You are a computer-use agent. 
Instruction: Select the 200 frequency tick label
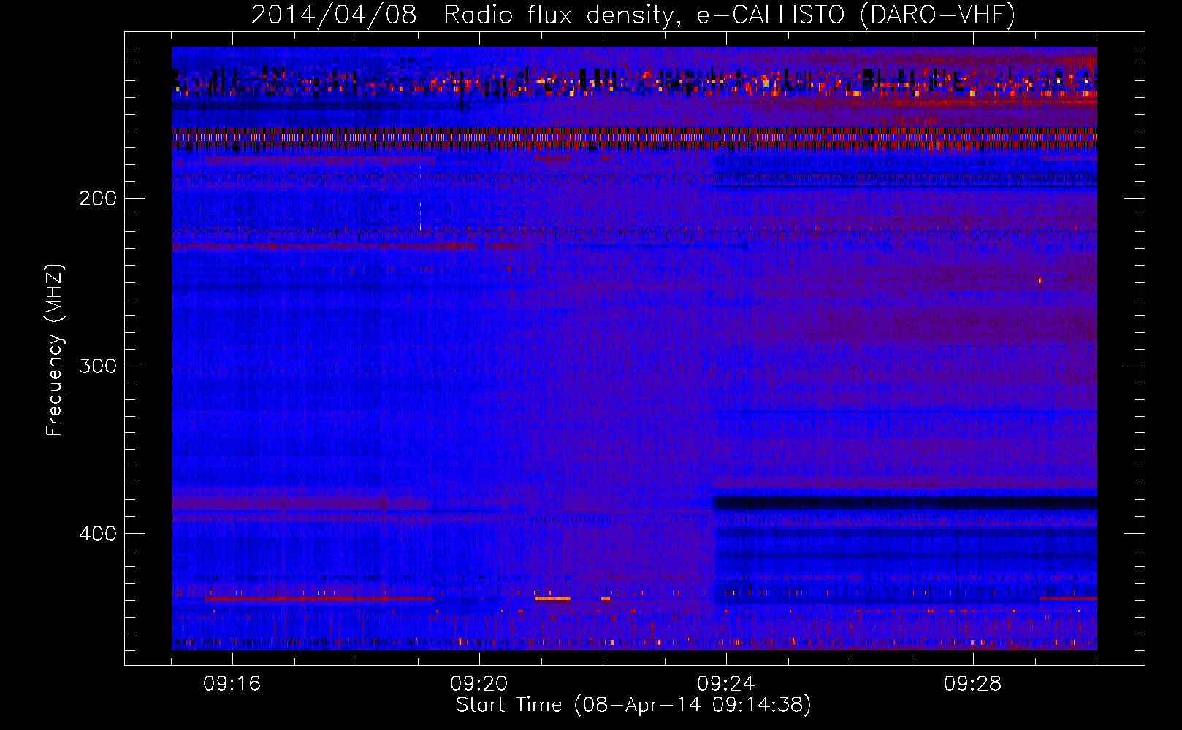98,199
